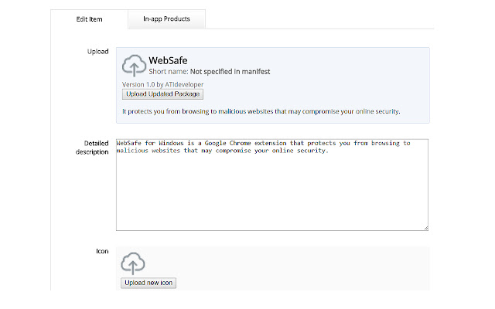The width and height of the screenshot is (495, 309).
Task: Switch to the In-app Products tab
Action: [x=166, y=19]
